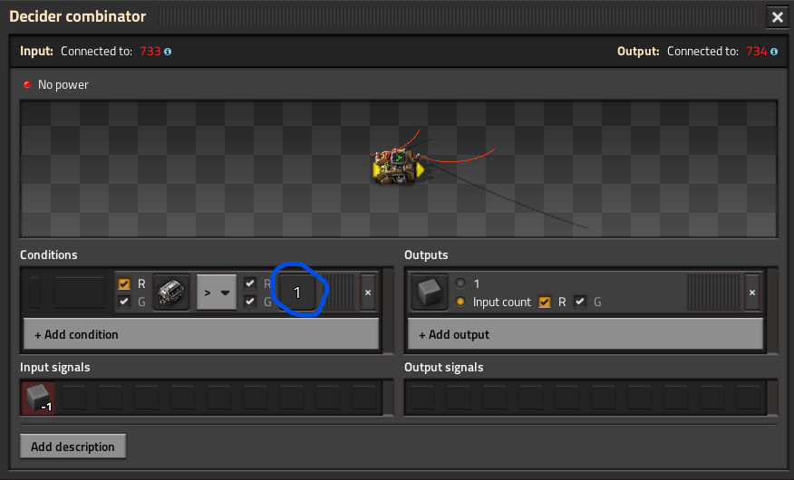Select the constant 1 output radio button

point(460,283)
